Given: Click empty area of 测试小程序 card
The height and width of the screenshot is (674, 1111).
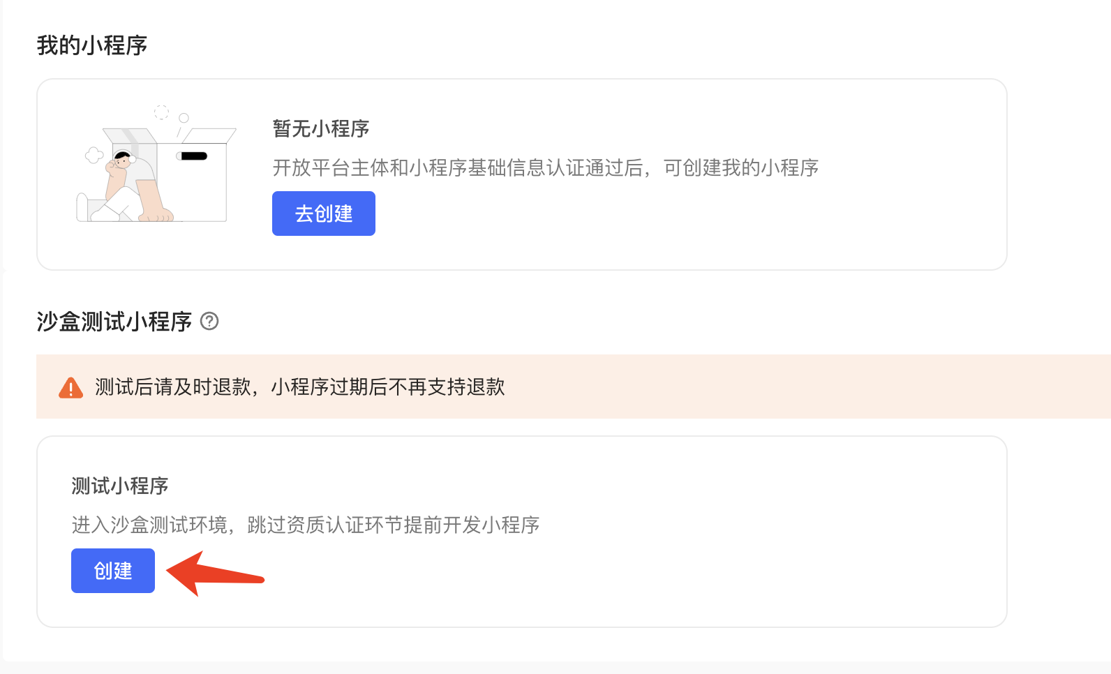Looking at the screenshot, I should pos(698,558).
